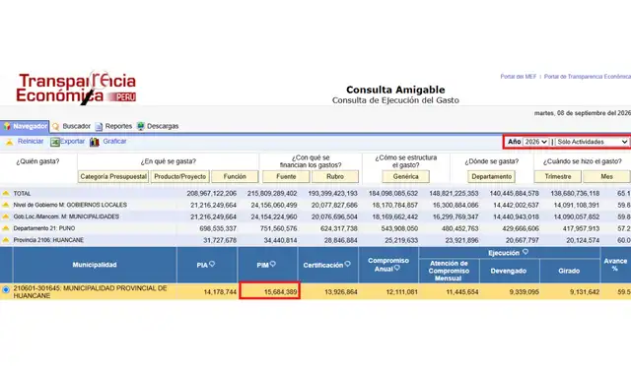The image size is (631, 370).
Task: Click the Devengado column header
Action: pyautogui.click(x=509, y=271)
